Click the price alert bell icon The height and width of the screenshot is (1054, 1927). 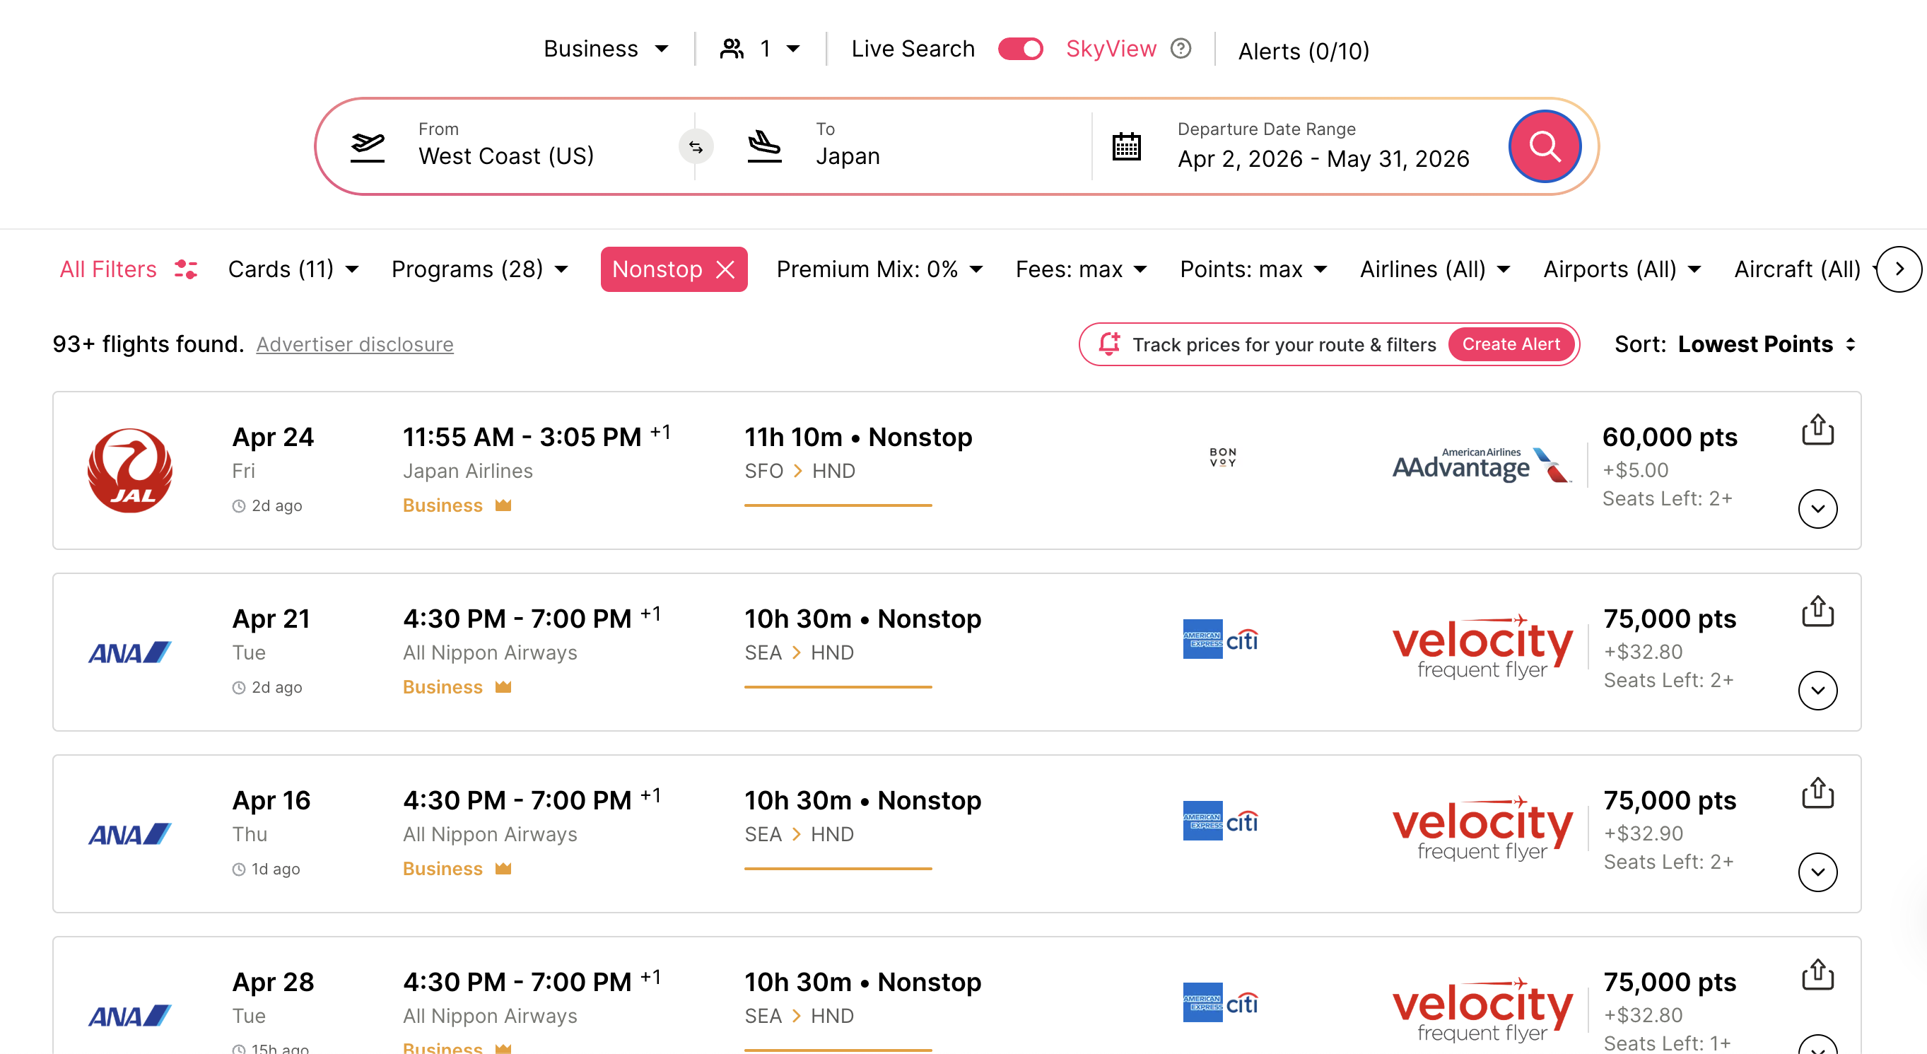[x=1108, y=344]
